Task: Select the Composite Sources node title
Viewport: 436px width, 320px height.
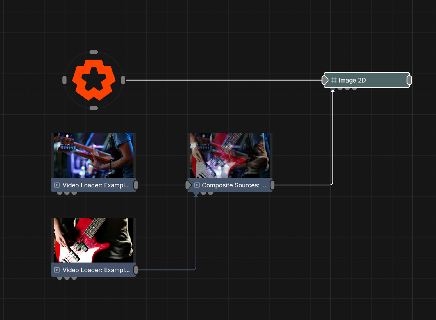Action: point(234,185)
